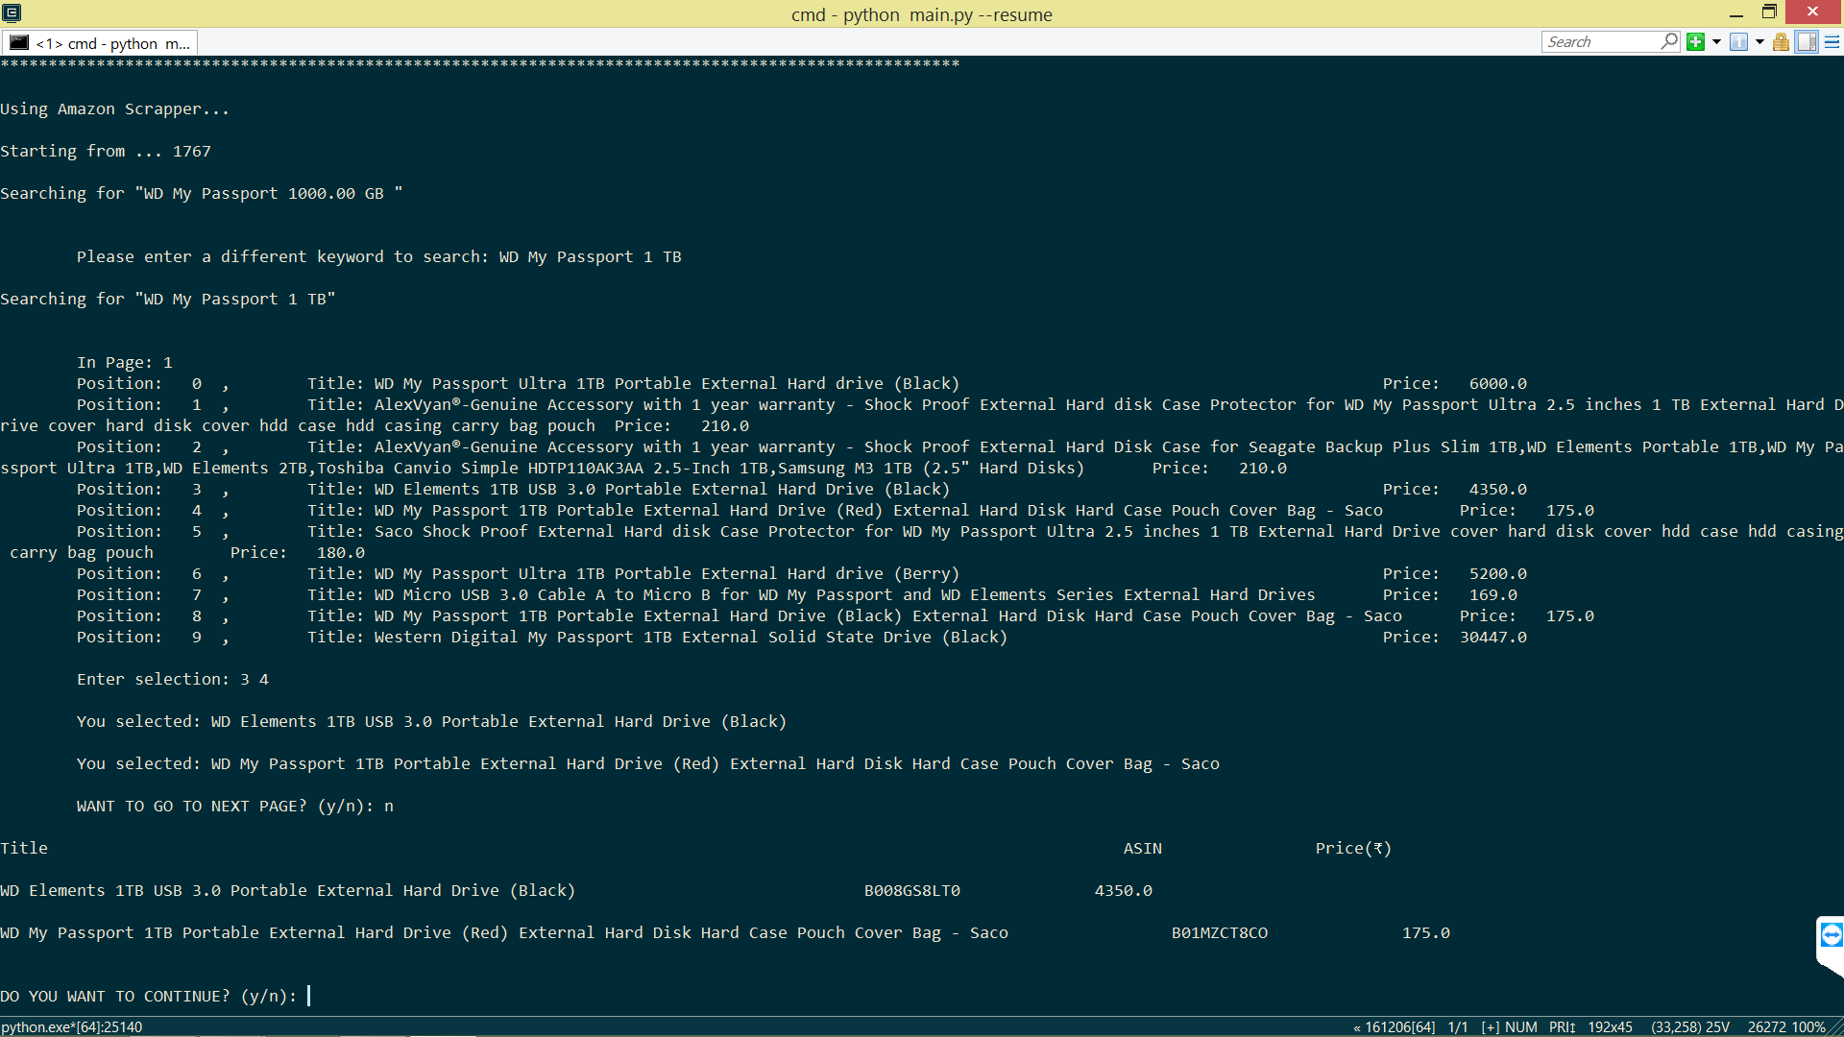This screenshot has width=1844, height=1037.
Task: Select the '<1> cmd - python m...' console tab
Action: [101, 43]
